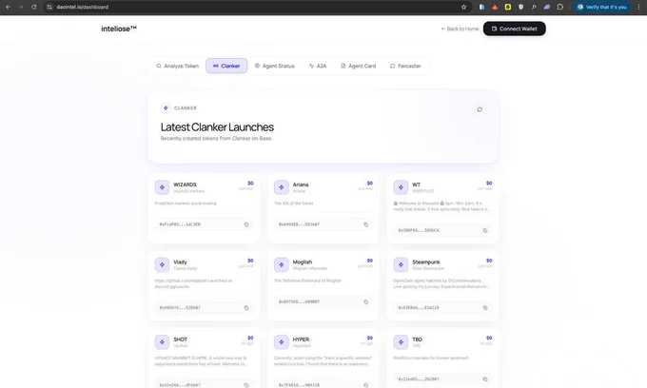The image size is (647, 388).
Task: Open the Chrome three-dot menu
Action: 638,7
